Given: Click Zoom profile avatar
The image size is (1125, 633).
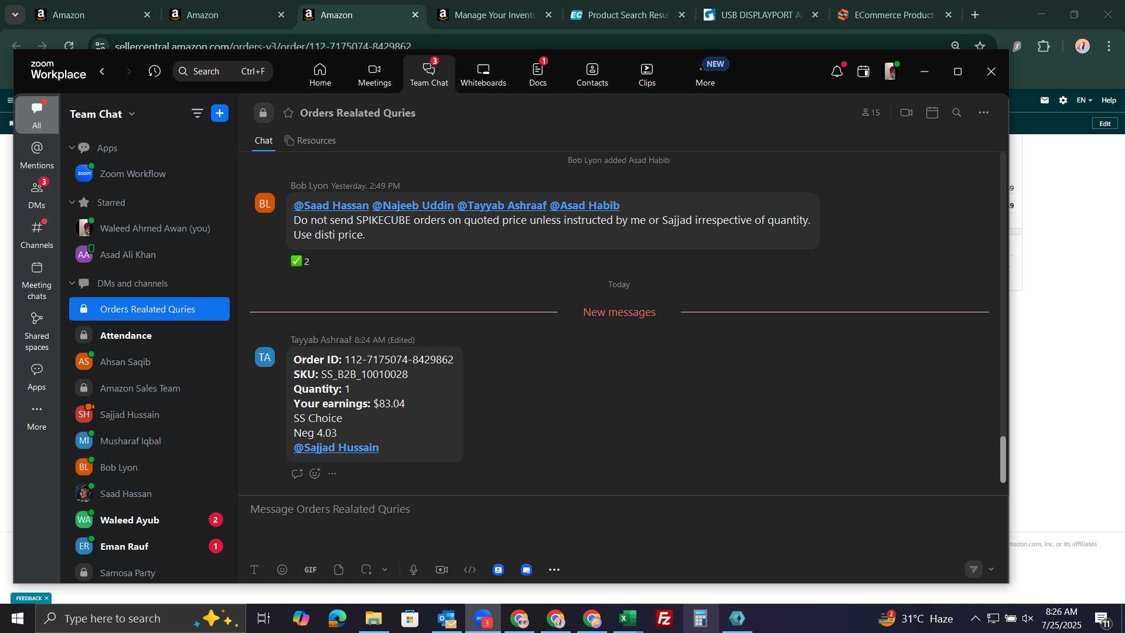Looking at the screenshot, I should pyautogui.click(x=891, y=72).
